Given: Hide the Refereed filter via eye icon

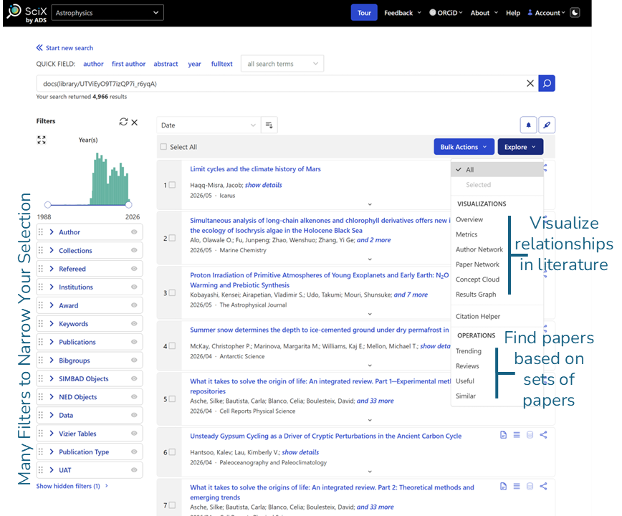Looking at the screenshot, I should [134, 269].
